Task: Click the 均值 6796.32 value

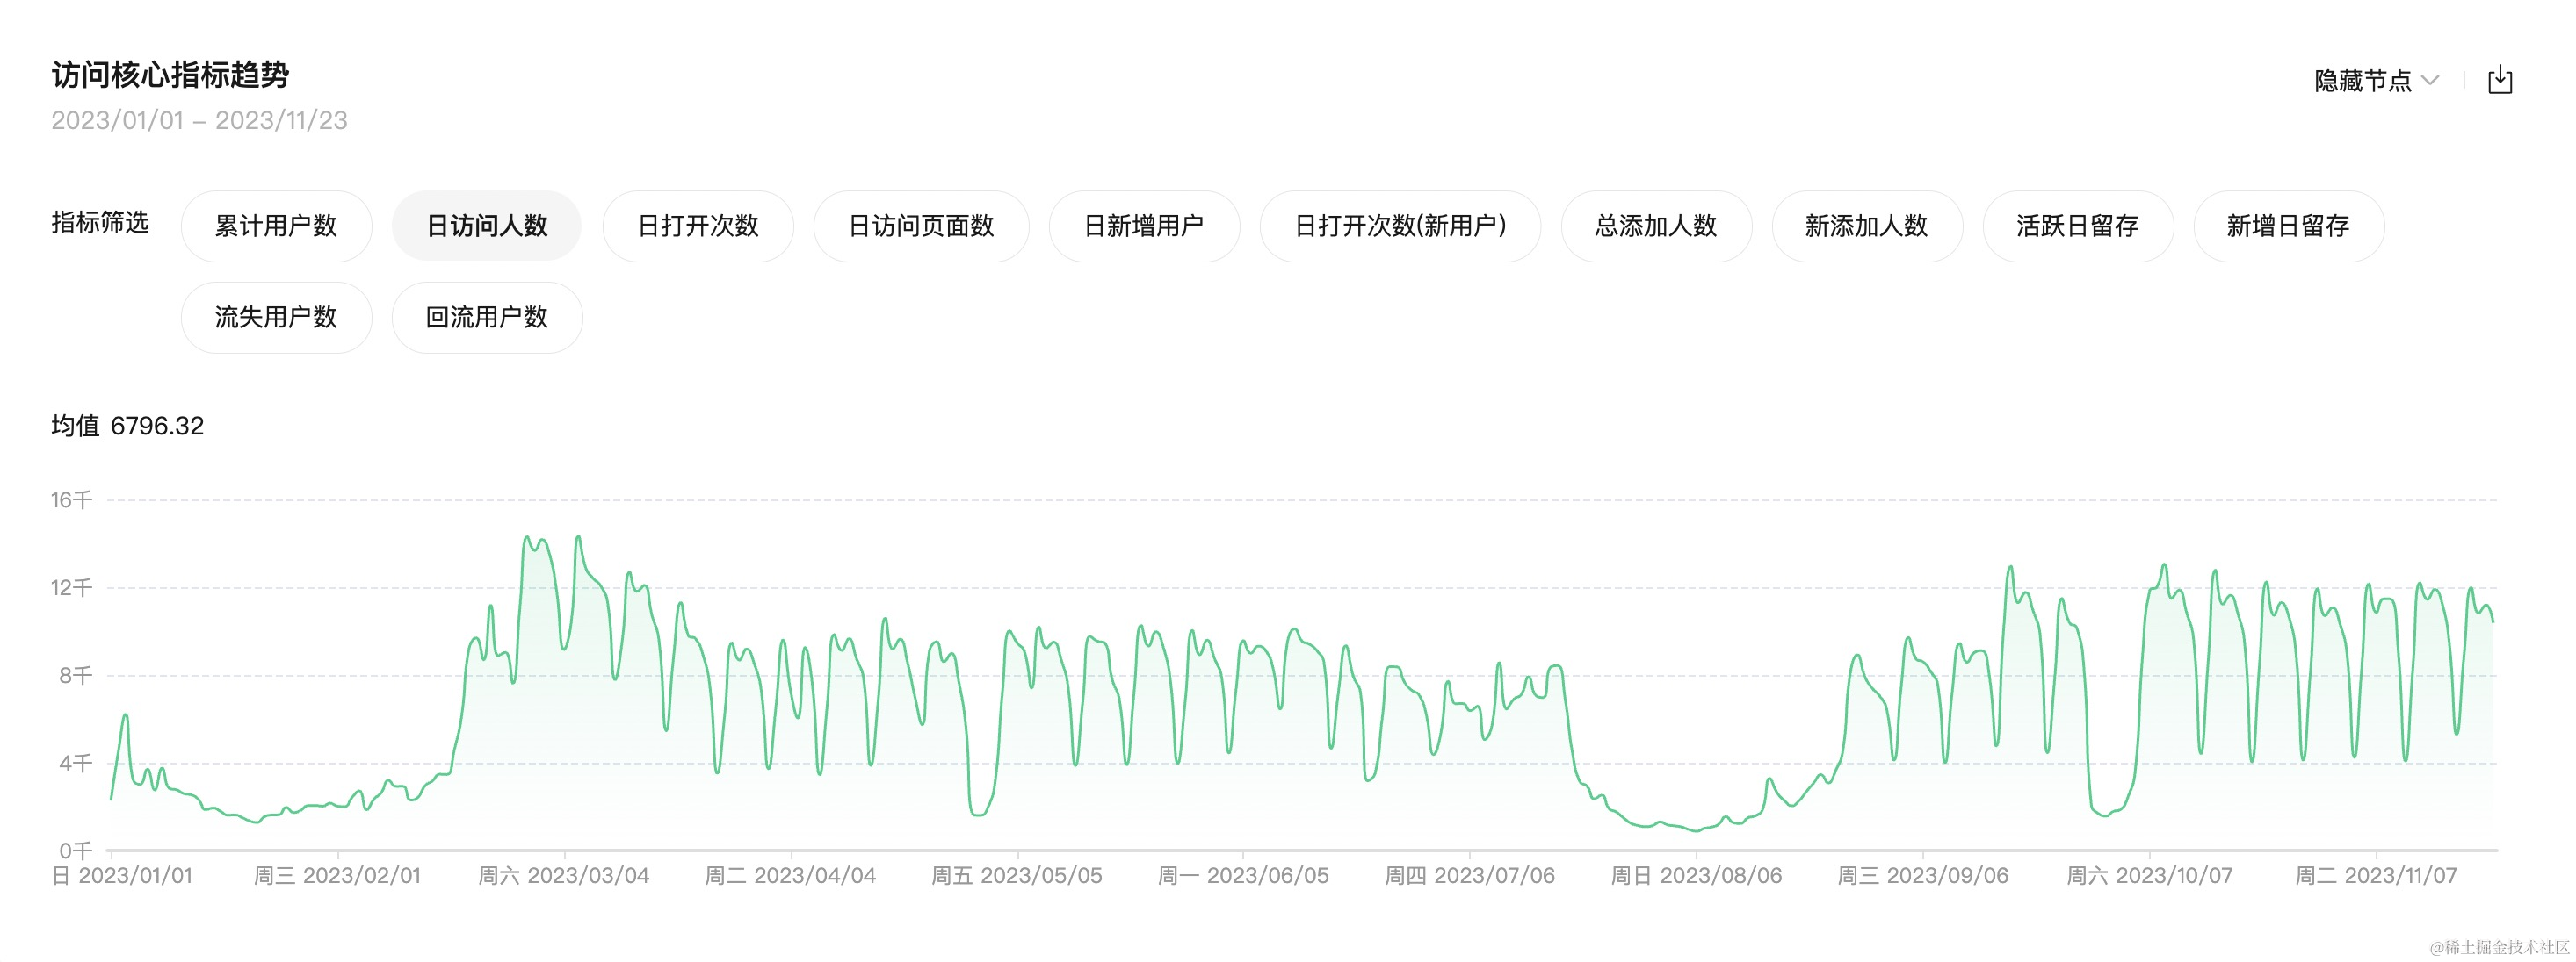Action: tap(127, 426)
